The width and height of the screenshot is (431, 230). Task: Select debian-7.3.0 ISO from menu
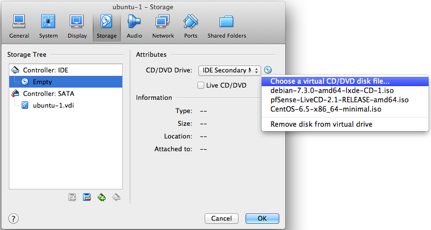(332, 91)
